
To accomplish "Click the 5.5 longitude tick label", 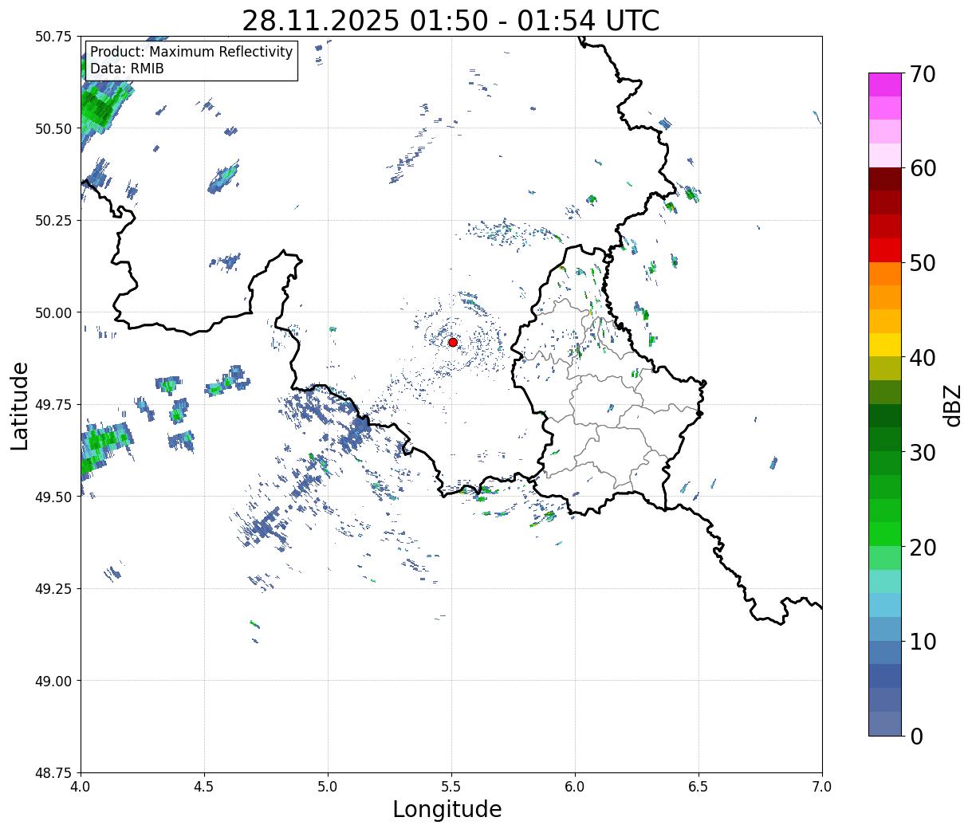I will coord(451,787).
